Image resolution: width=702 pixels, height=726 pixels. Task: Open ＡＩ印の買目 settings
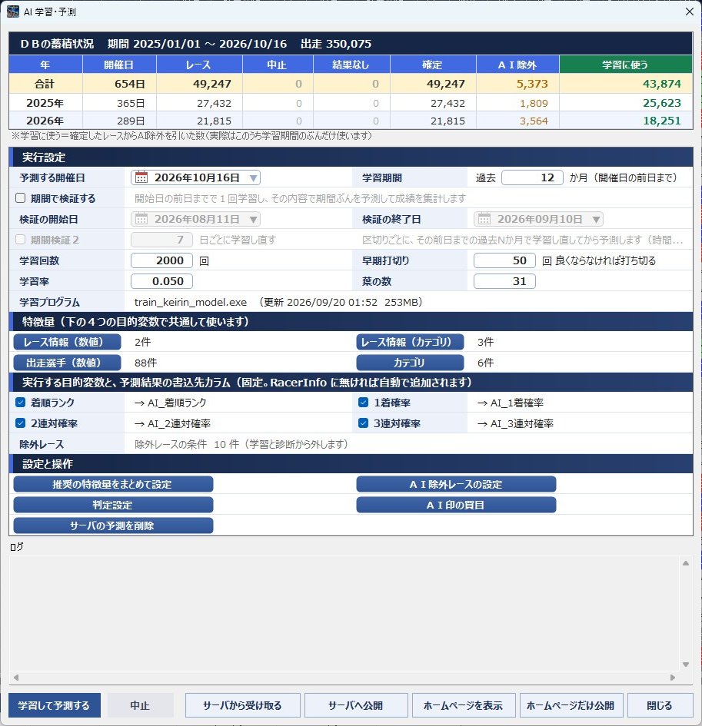456,505
